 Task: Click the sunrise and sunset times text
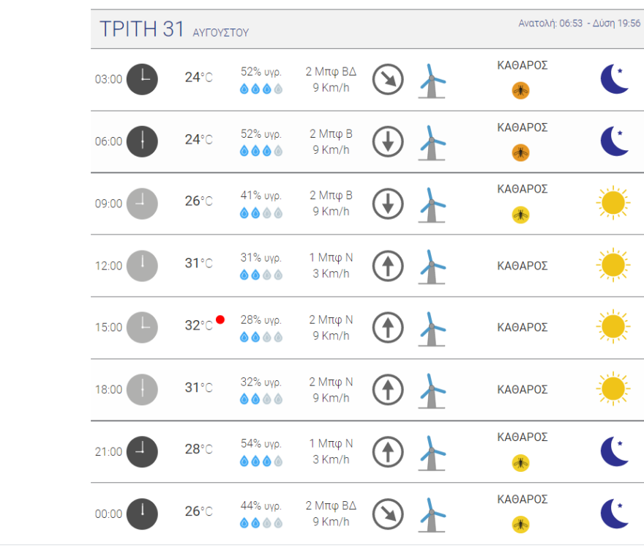579,23
